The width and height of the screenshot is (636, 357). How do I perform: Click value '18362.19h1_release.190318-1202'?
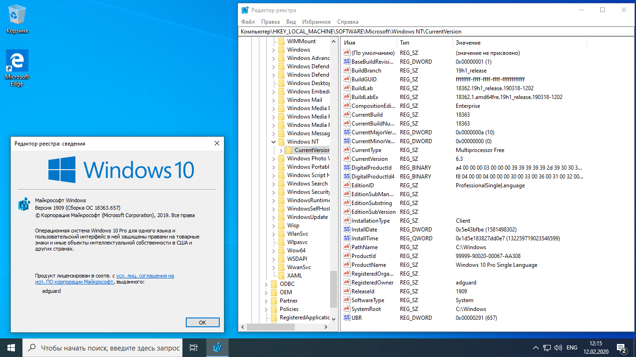coord(494,88)
